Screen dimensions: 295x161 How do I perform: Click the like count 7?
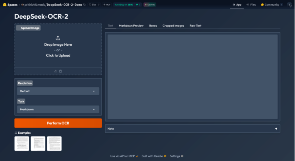tap(98, 5)
